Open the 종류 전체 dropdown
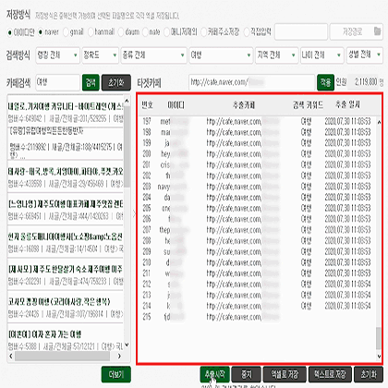The image size is (388, 388). pyautogui.click(x=153, y=55)
